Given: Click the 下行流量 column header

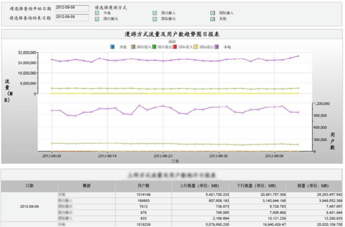Looking at the screenshot, I should pos(258,186).
